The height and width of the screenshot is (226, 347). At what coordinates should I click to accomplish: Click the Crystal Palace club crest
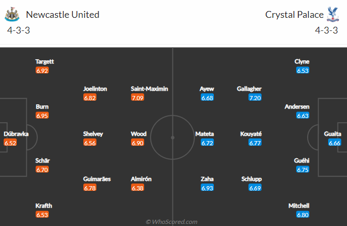(x=333, y=14)
